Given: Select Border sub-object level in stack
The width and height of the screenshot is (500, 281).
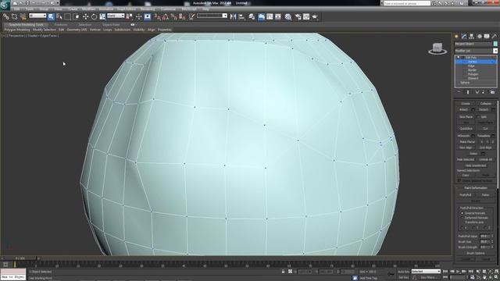Looking at the screenshot, I should pyautogui.click(x=472, y=69).
